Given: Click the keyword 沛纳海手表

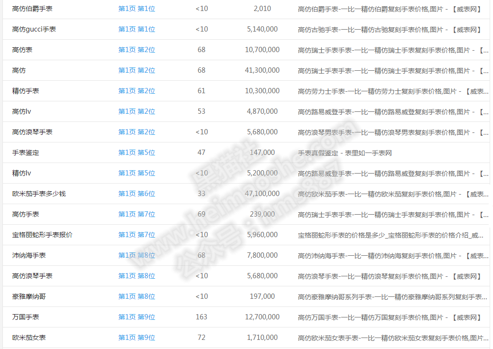Looking at the screenshot, I should (29, 255).
